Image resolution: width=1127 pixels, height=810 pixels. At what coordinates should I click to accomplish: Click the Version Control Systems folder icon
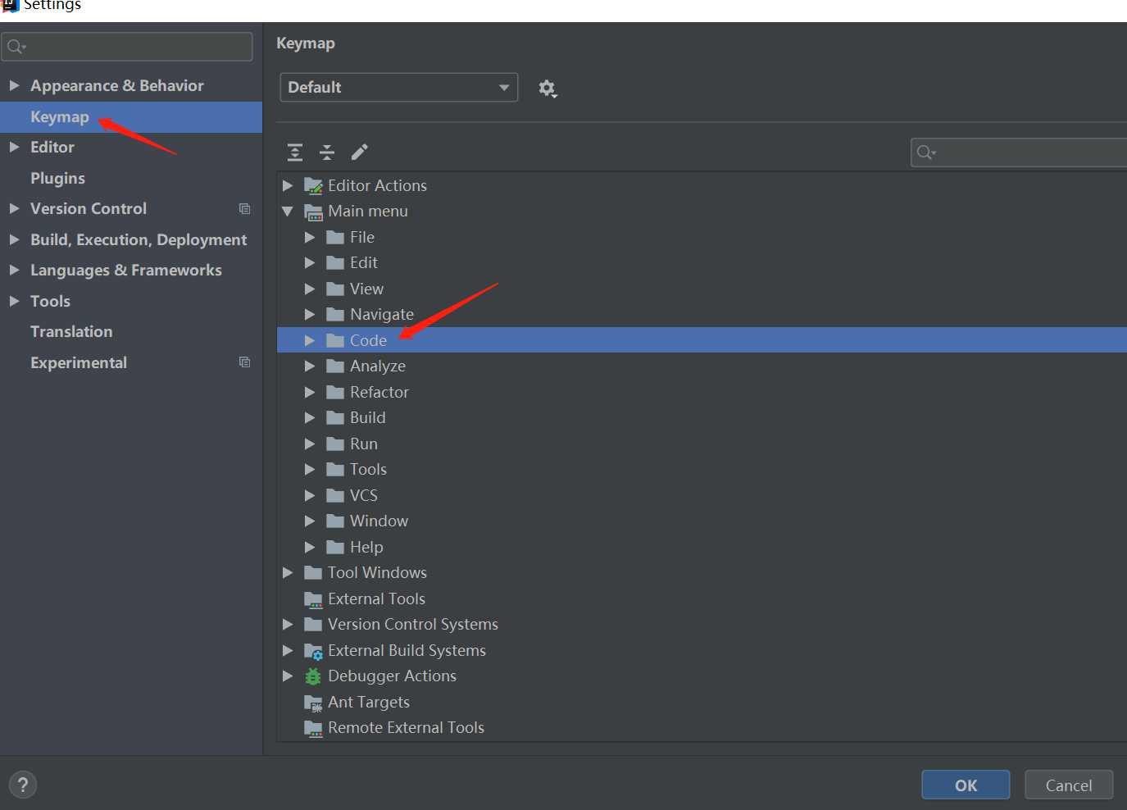(313, 625)
